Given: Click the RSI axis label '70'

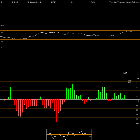Looking at the screenshot, I should click(x=2, y=32).
